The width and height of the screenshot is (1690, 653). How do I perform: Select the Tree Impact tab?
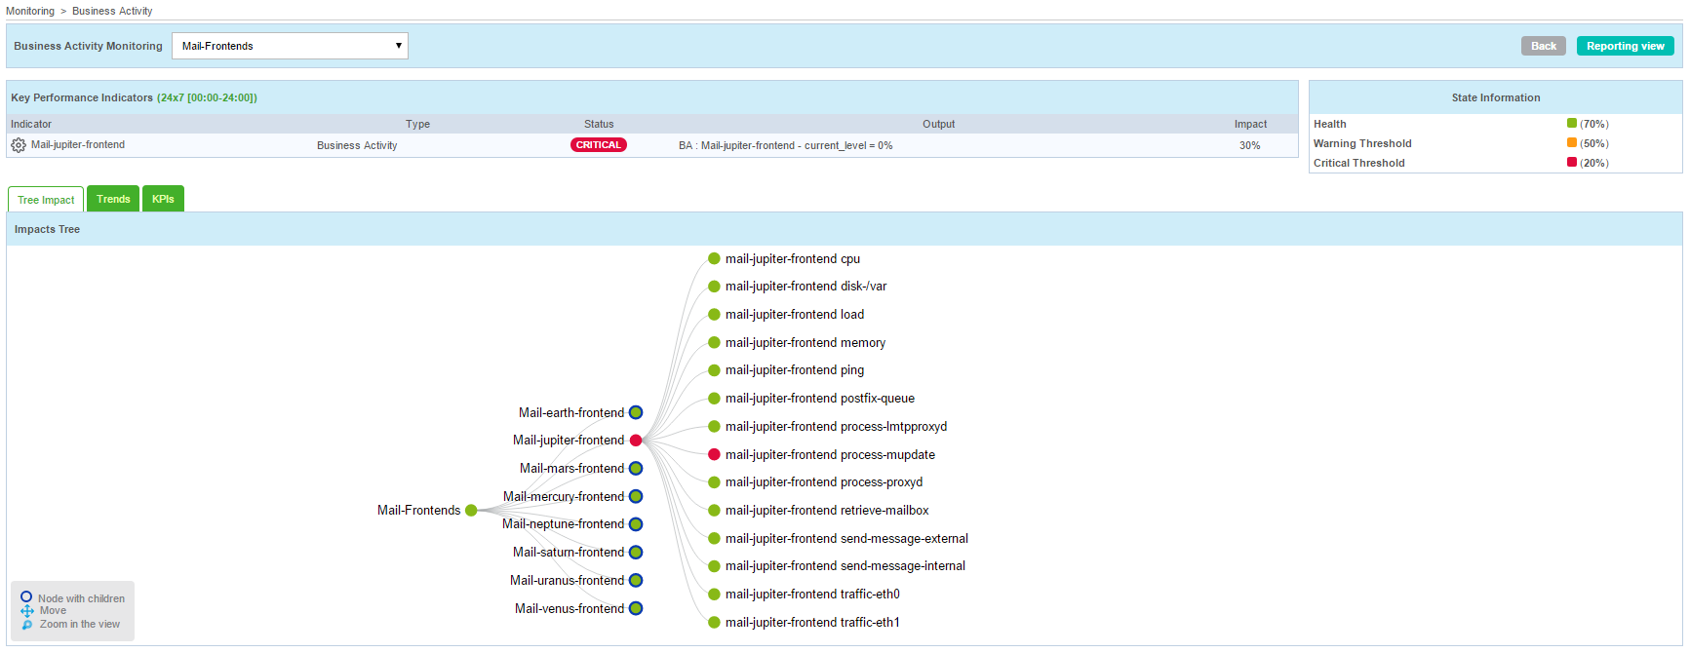(46, 200)
